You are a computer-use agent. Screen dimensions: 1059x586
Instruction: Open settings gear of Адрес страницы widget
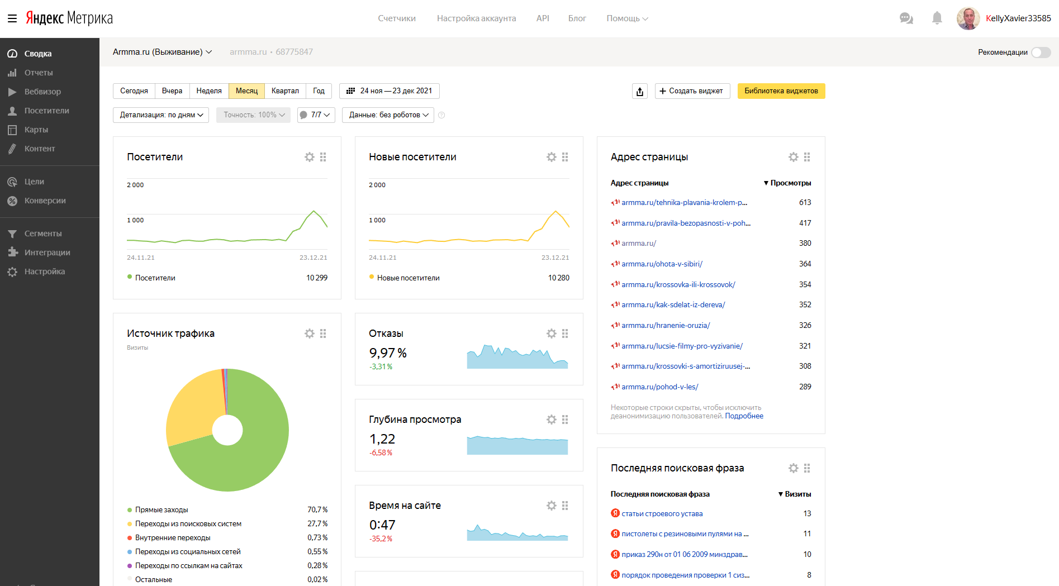[793, 157]
